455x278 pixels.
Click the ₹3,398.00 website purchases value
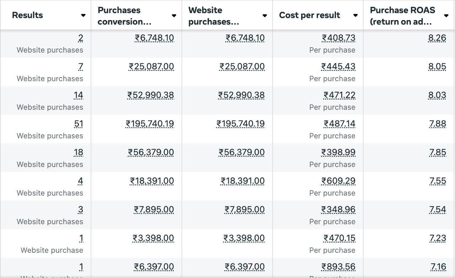click(244, 238)
